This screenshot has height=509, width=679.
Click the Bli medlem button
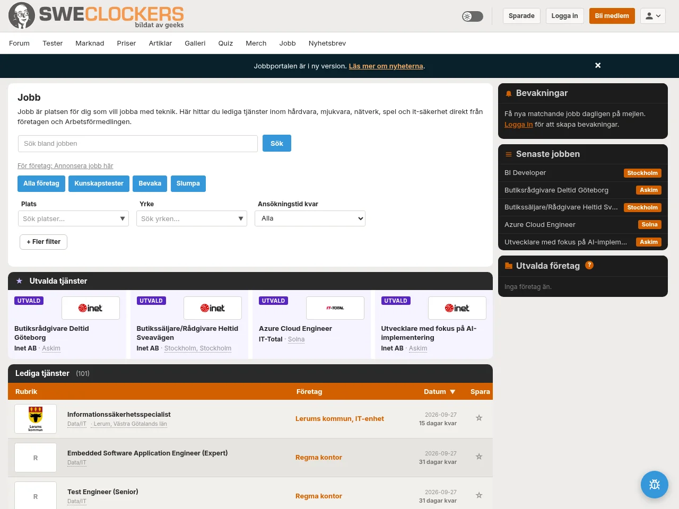(612, 16)
